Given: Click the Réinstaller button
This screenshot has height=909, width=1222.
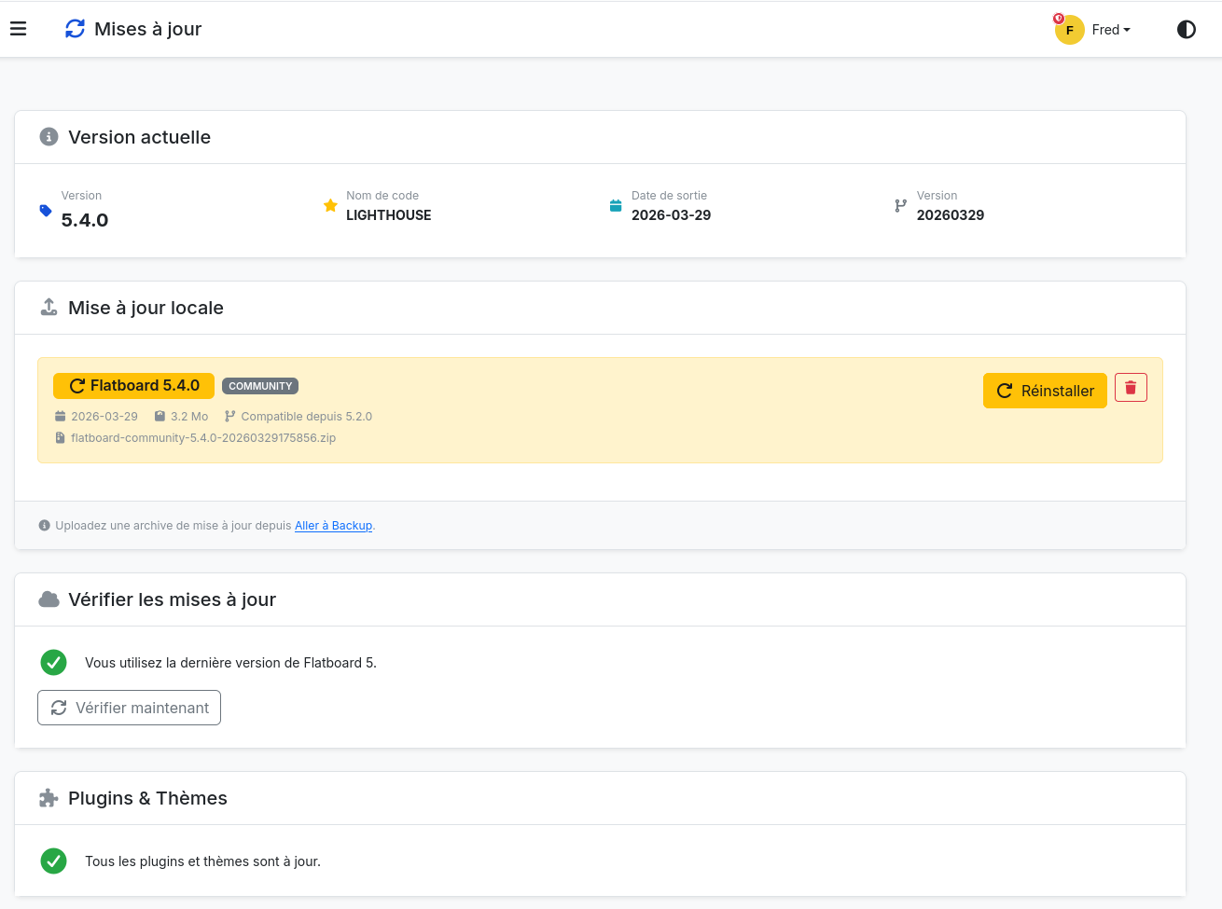Looking at the screenshot, I should tap(1045, 391).
